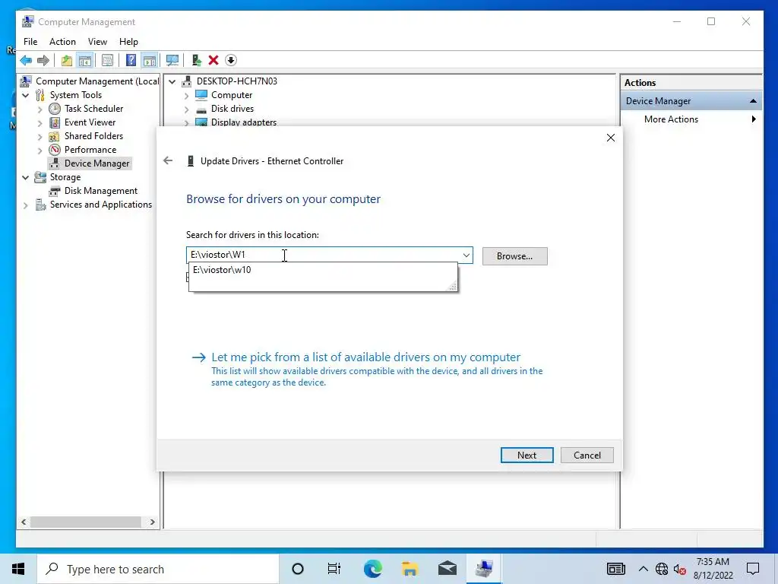This screenshot has height=584, width=778.
Task: Click the muted volume tray icon
Action: [x=680, y=569]
